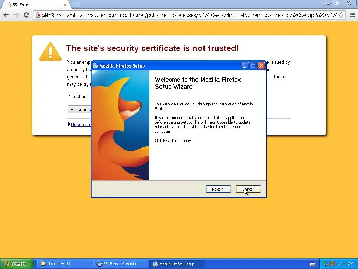Click the browser forward arrow
This screenshot has height=269, width=358.
16,15
